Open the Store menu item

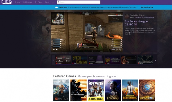(x=47, y=2)
